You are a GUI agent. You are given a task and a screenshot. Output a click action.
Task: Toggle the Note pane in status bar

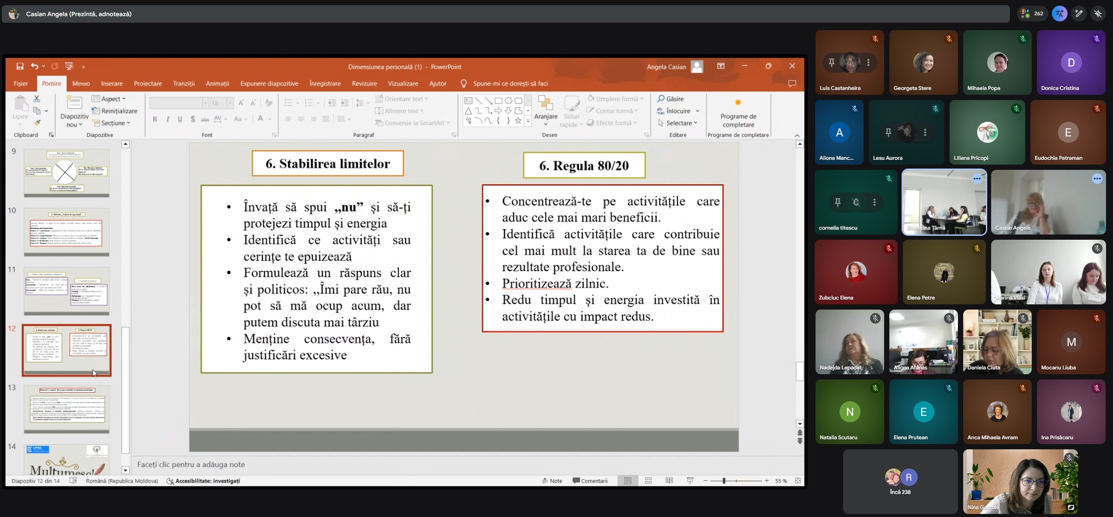[x=552, y=481]
